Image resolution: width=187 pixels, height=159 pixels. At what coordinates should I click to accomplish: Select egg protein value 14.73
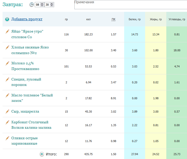tap(135, 34)
